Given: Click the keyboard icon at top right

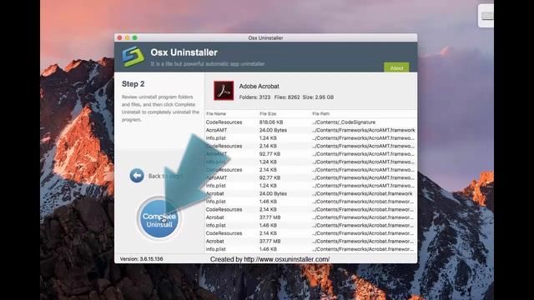Looking at the screenshot, I should click(487, 16).
